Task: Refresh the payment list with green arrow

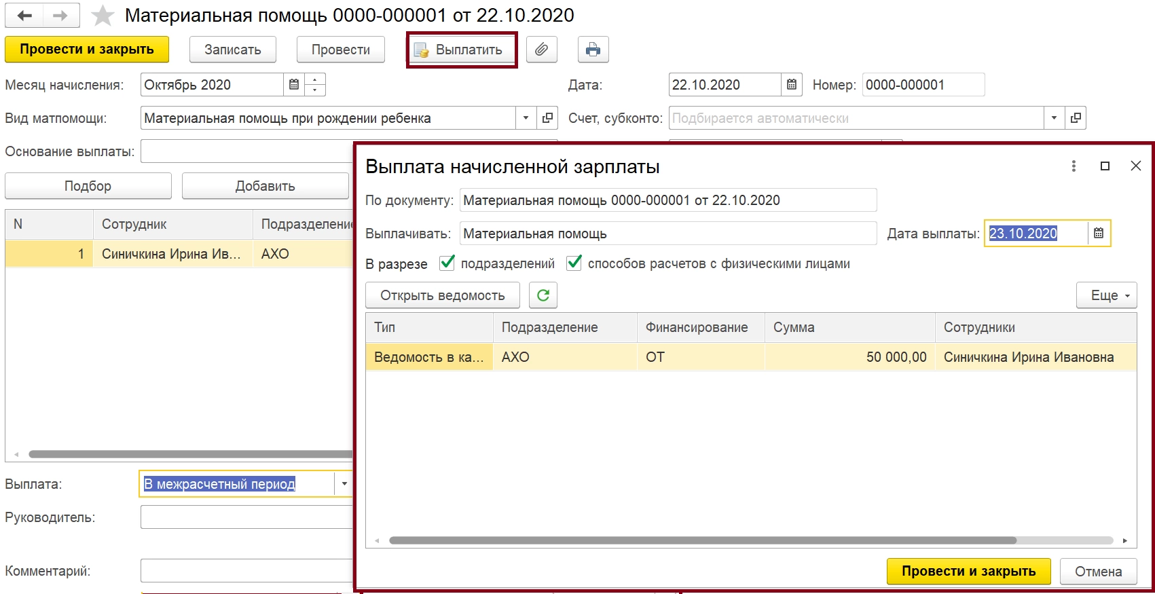Action: coord(543,295)
